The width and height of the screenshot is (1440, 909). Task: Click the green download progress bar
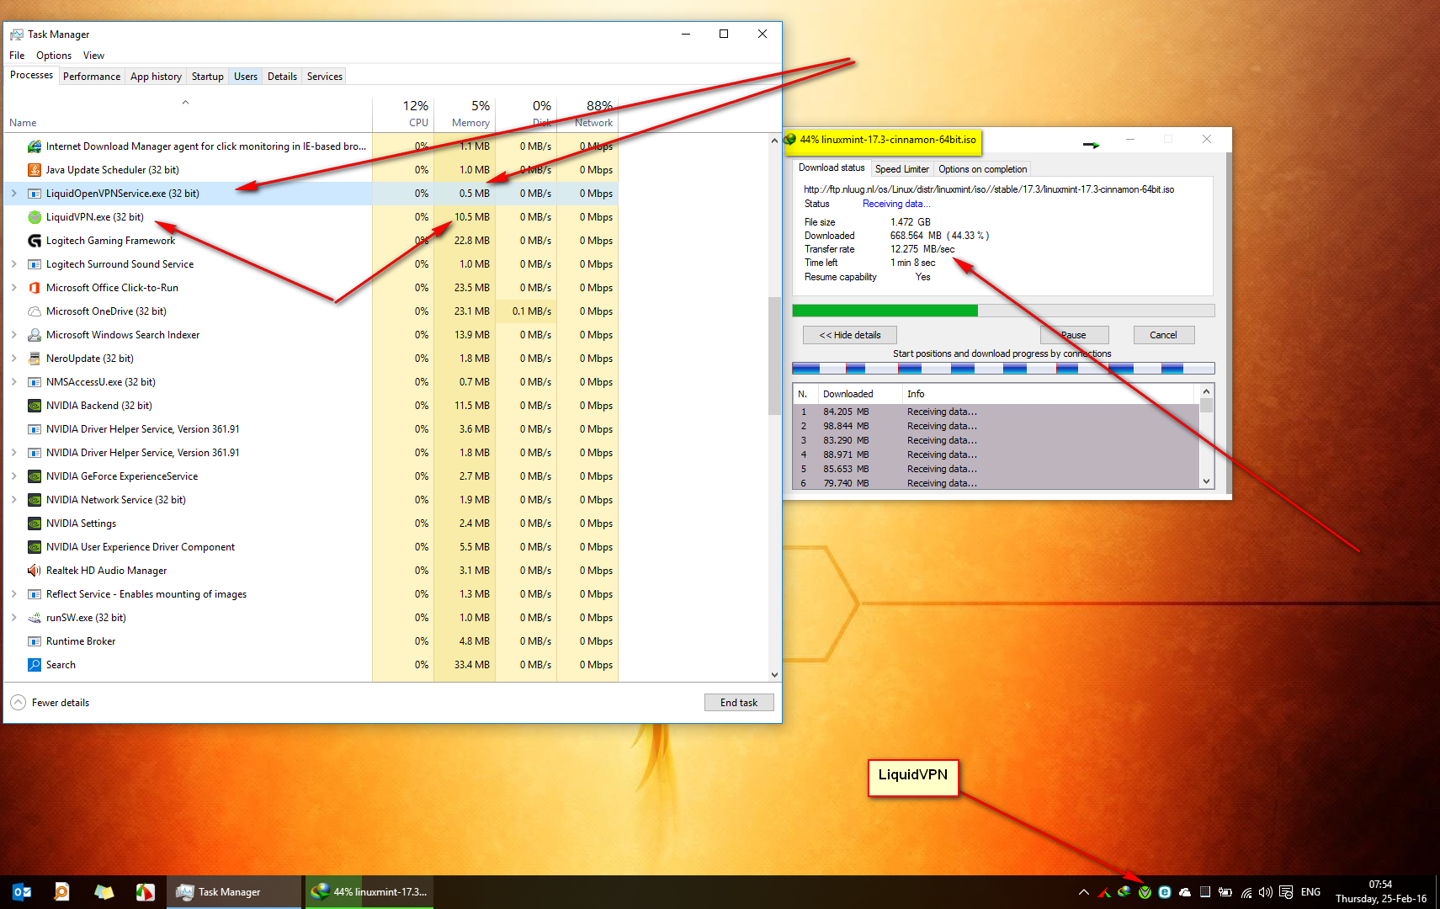click(1003, 311)
